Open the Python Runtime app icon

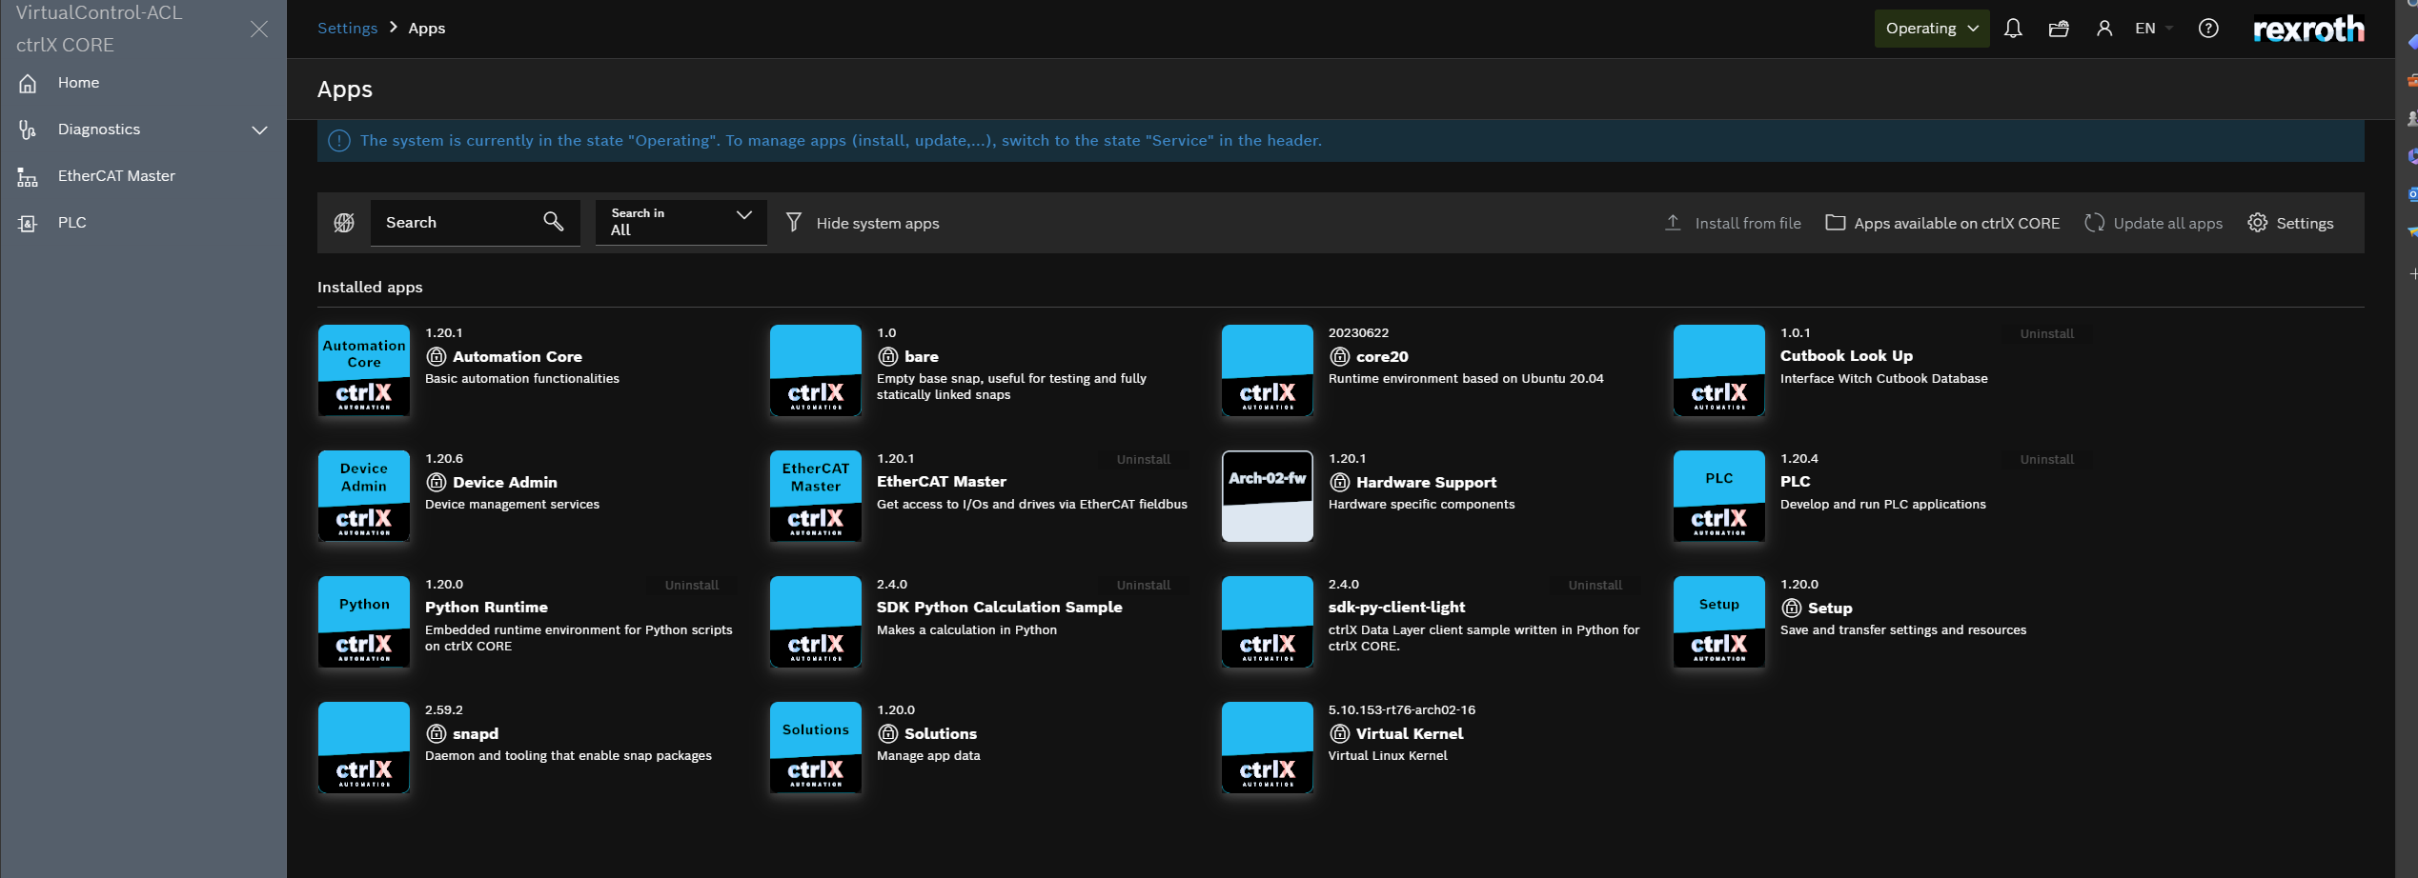pyautogui.click(x=364, y=622)
